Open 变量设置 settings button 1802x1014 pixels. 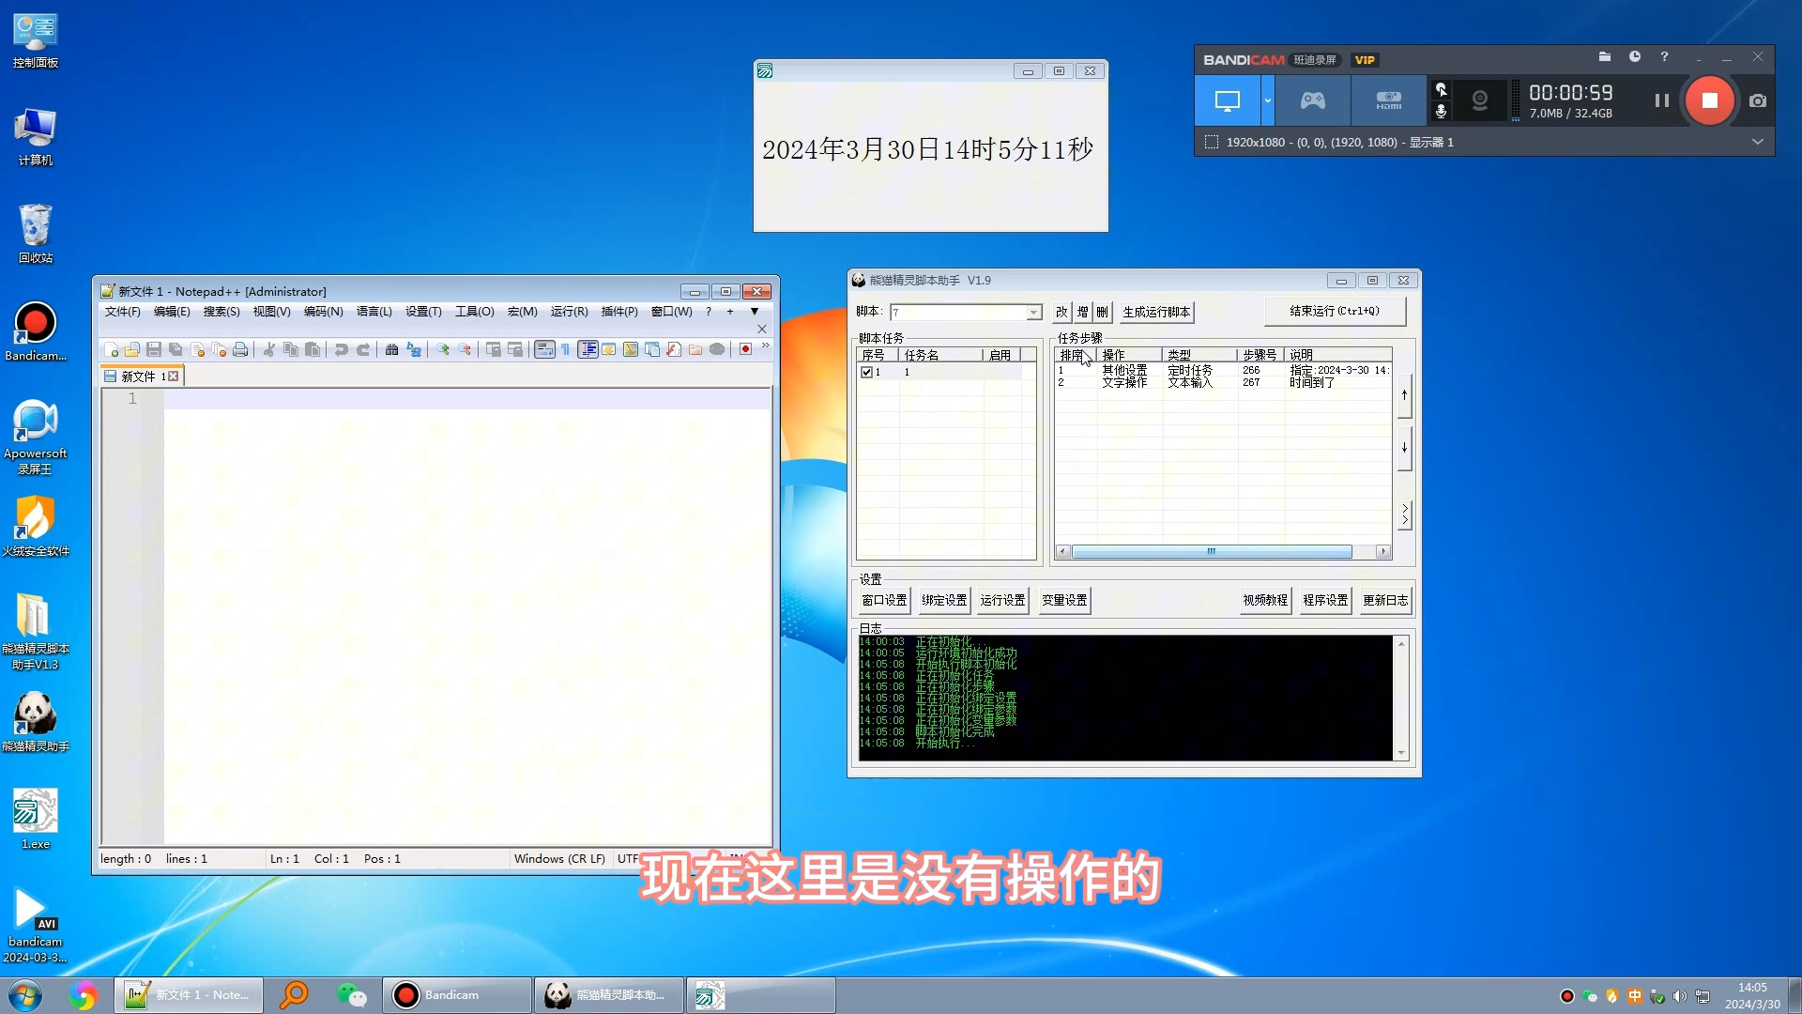pos(1064,601)
